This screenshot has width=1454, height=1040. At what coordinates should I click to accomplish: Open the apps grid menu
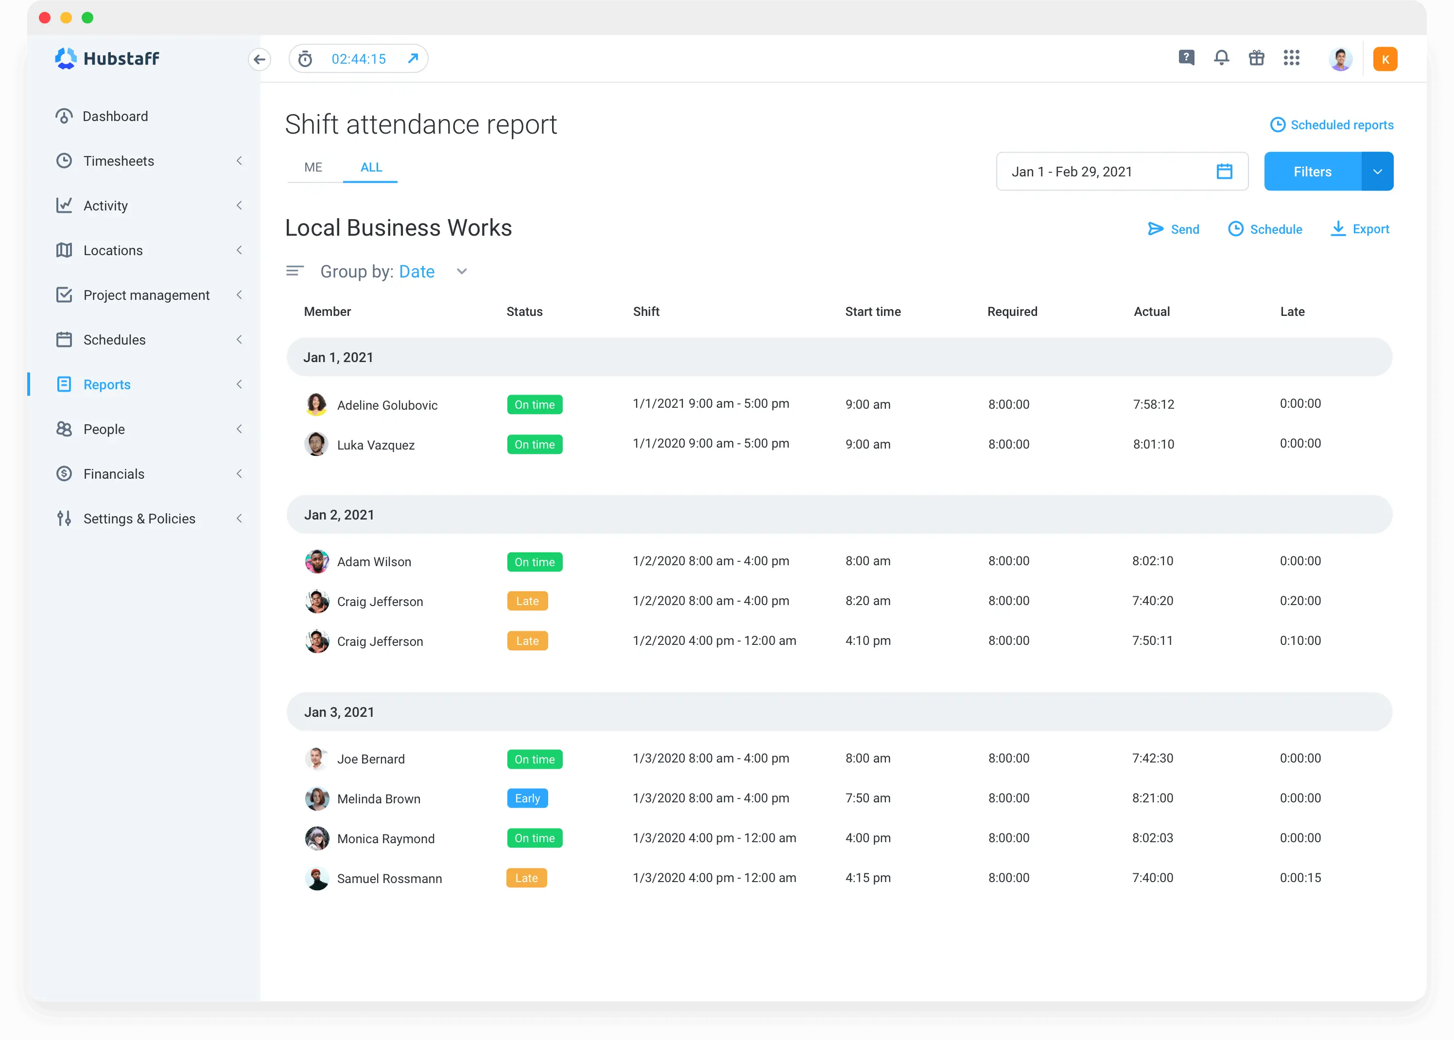[1291, 58]
